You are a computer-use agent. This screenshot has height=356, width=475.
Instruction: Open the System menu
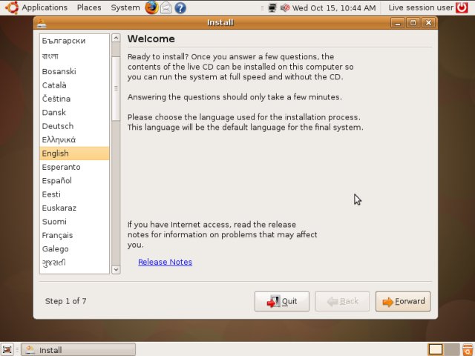pyautogui.click(x=125, y=7)
